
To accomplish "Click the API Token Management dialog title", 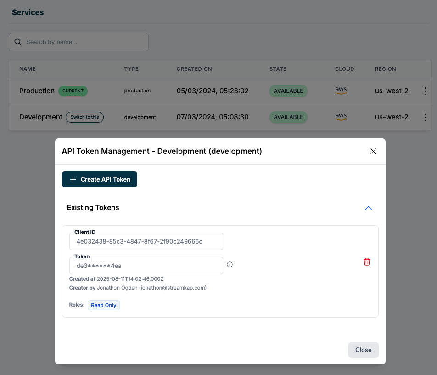I will (162, 151).
